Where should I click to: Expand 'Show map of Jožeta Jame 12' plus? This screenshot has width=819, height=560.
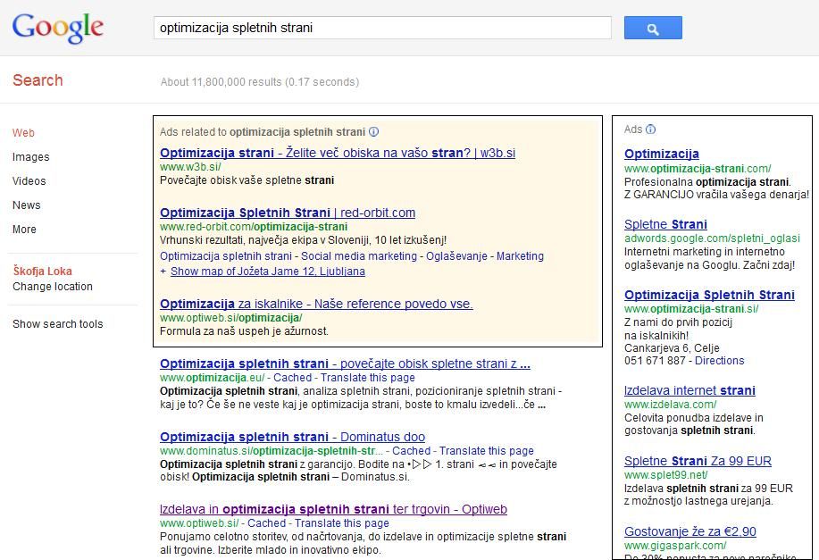point(163,272)
